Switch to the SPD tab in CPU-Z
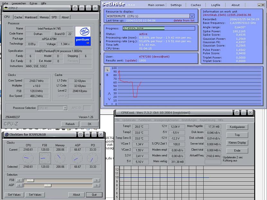The height and width of the screenshot is (200, 267). 54,17
